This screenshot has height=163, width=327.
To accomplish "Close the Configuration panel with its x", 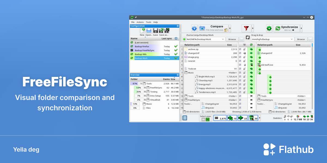I will pos(178,26).
